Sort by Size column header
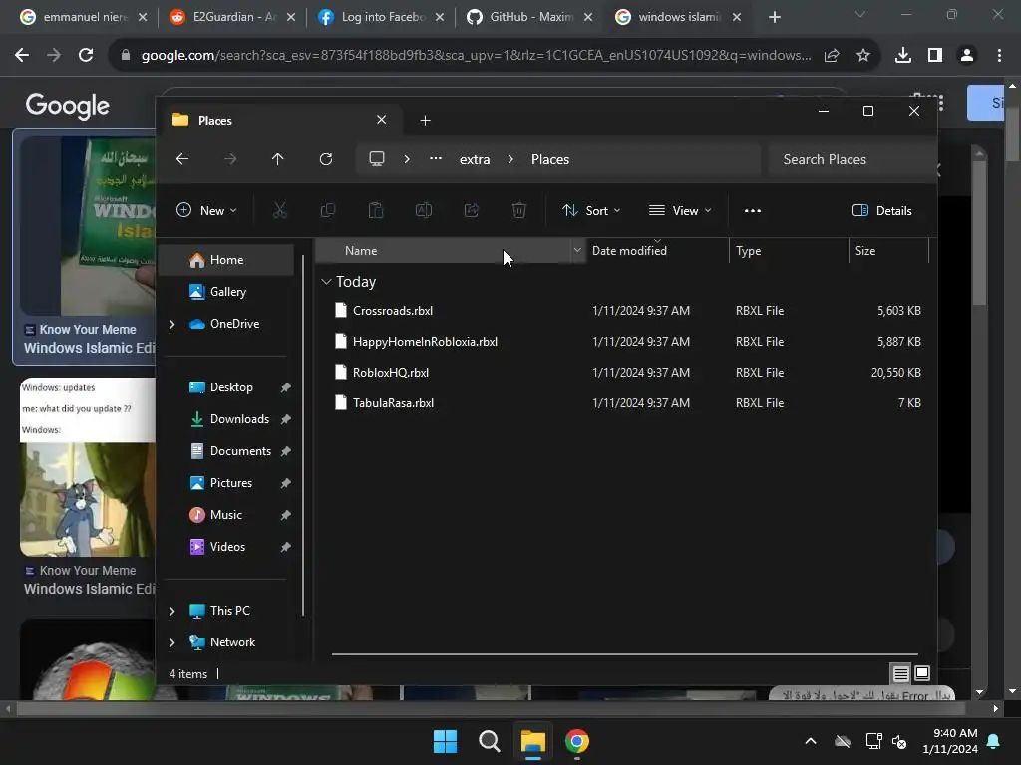The width and height of the screenshot is (1021, 765). coord(888,250)
